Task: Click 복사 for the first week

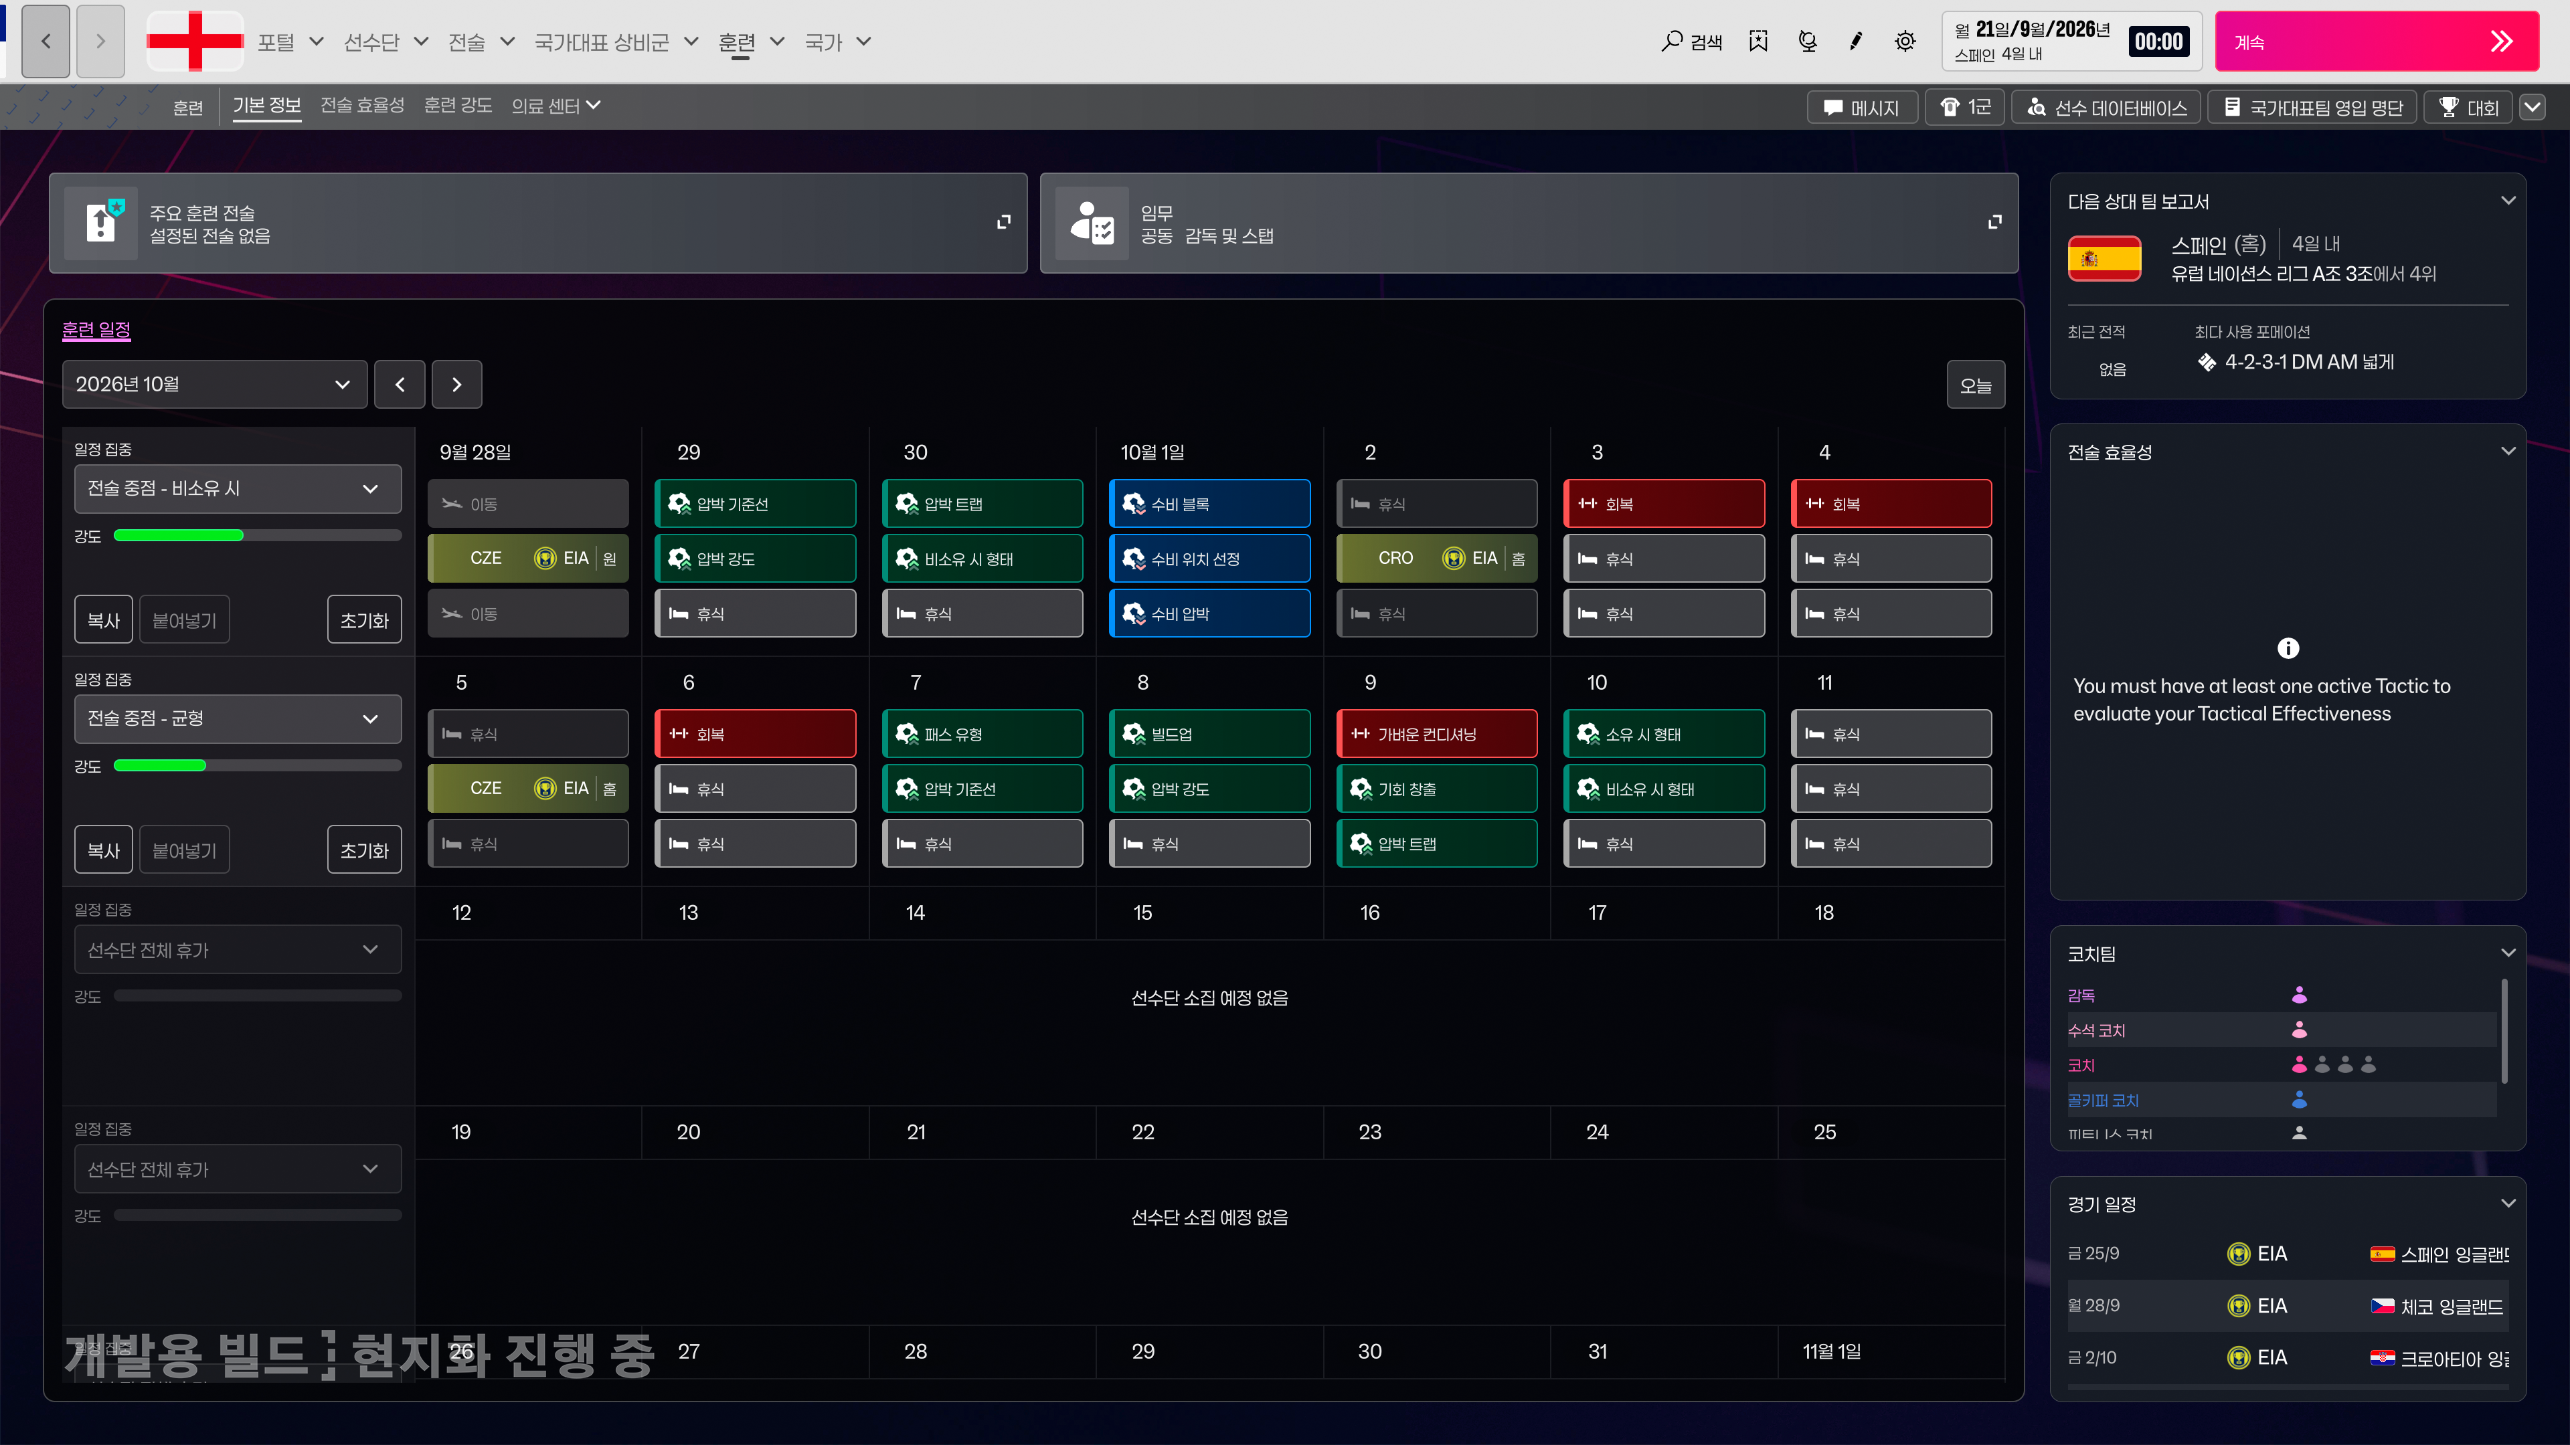Action: (104, 620)
